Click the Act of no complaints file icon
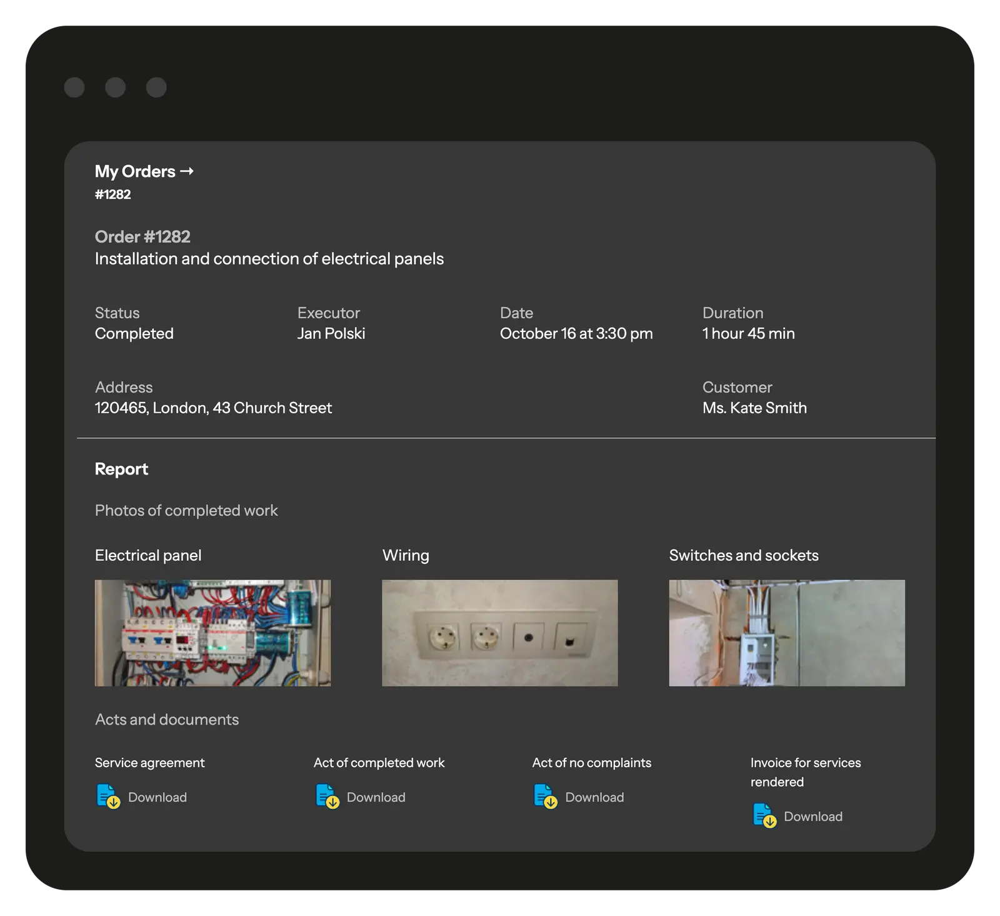The width and height of the screenshot is (1000, 916). [545, 797]
